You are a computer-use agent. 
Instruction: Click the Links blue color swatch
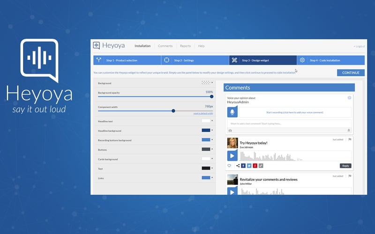pyautogui.click(x=206, y=178)
